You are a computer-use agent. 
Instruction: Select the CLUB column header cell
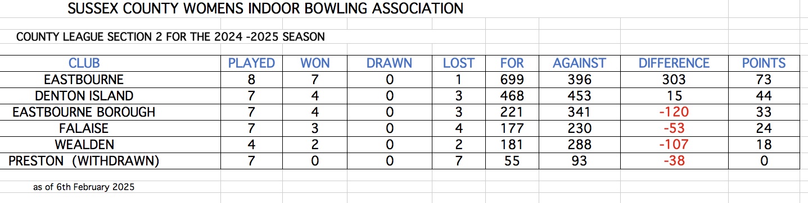pyautogui.click(x=84, y=63)
